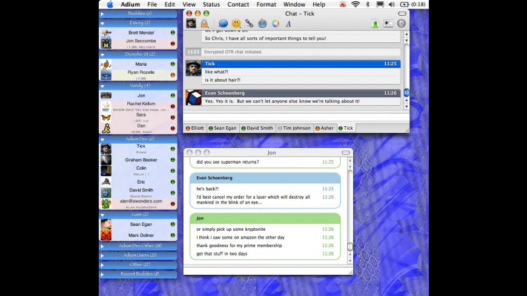Open the smiley emoticon picker
This screenshot has height=296, width=527.
[x=236, y=24]
